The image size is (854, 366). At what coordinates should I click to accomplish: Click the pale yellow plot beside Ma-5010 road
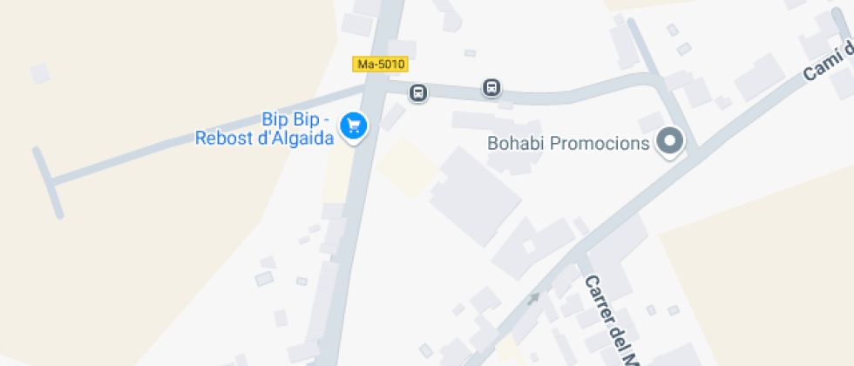[x=408, y=167]
